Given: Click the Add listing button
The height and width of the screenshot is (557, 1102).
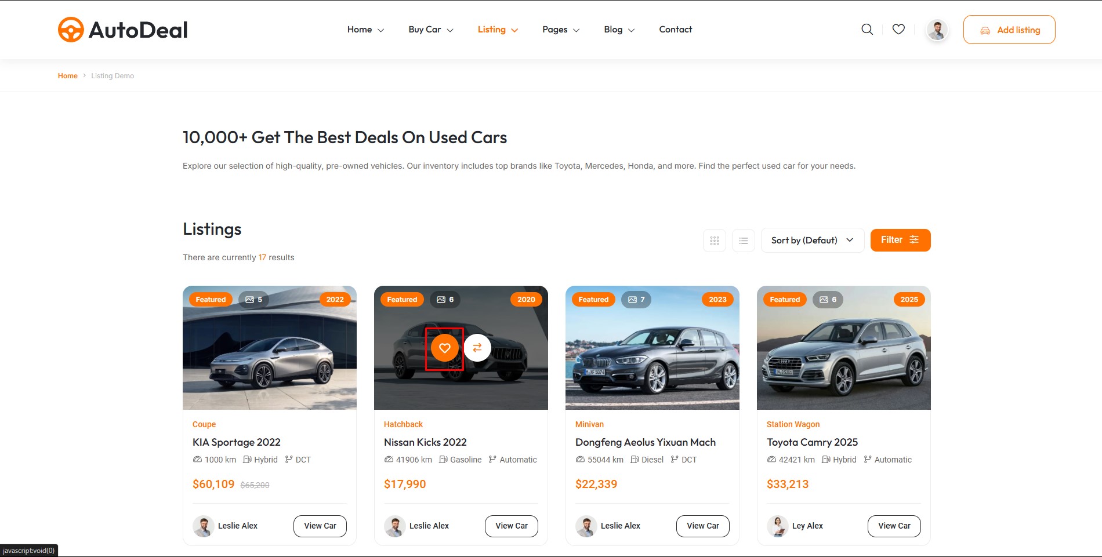Looking at the screenshot, I should (x=1009, y=30).
